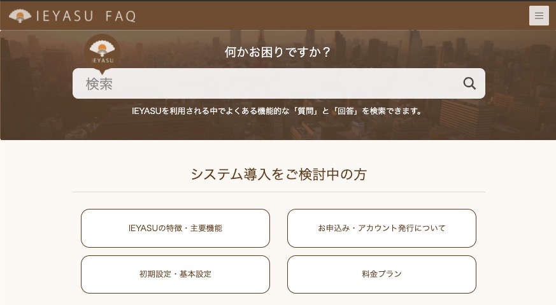Click the divider line under the section heading
The height and width of the screenshot is (305, 556).
pyautogui.click(x=279, y=192)
